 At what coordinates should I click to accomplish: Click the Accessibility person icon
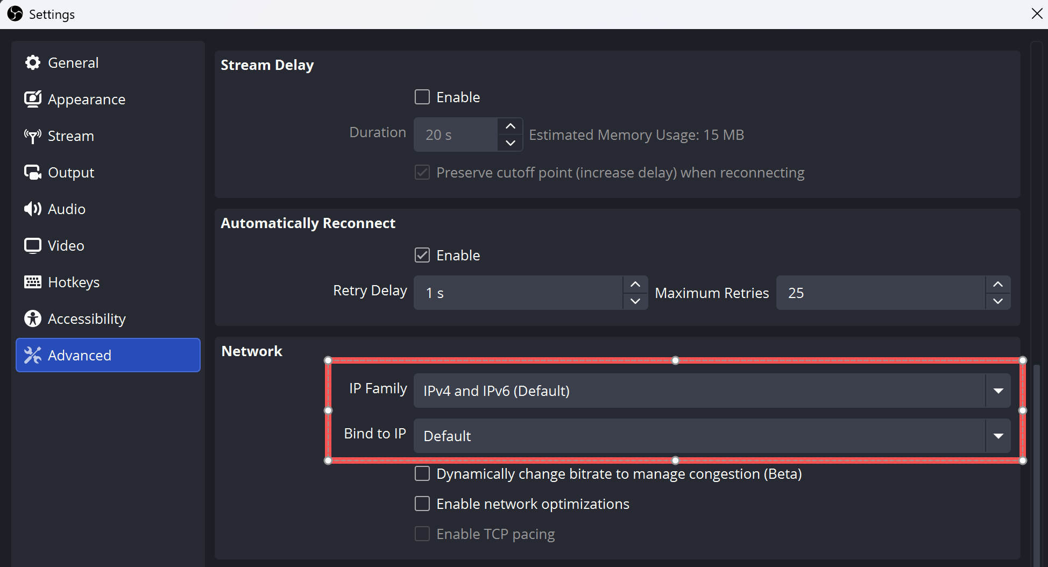pos(33,318)
